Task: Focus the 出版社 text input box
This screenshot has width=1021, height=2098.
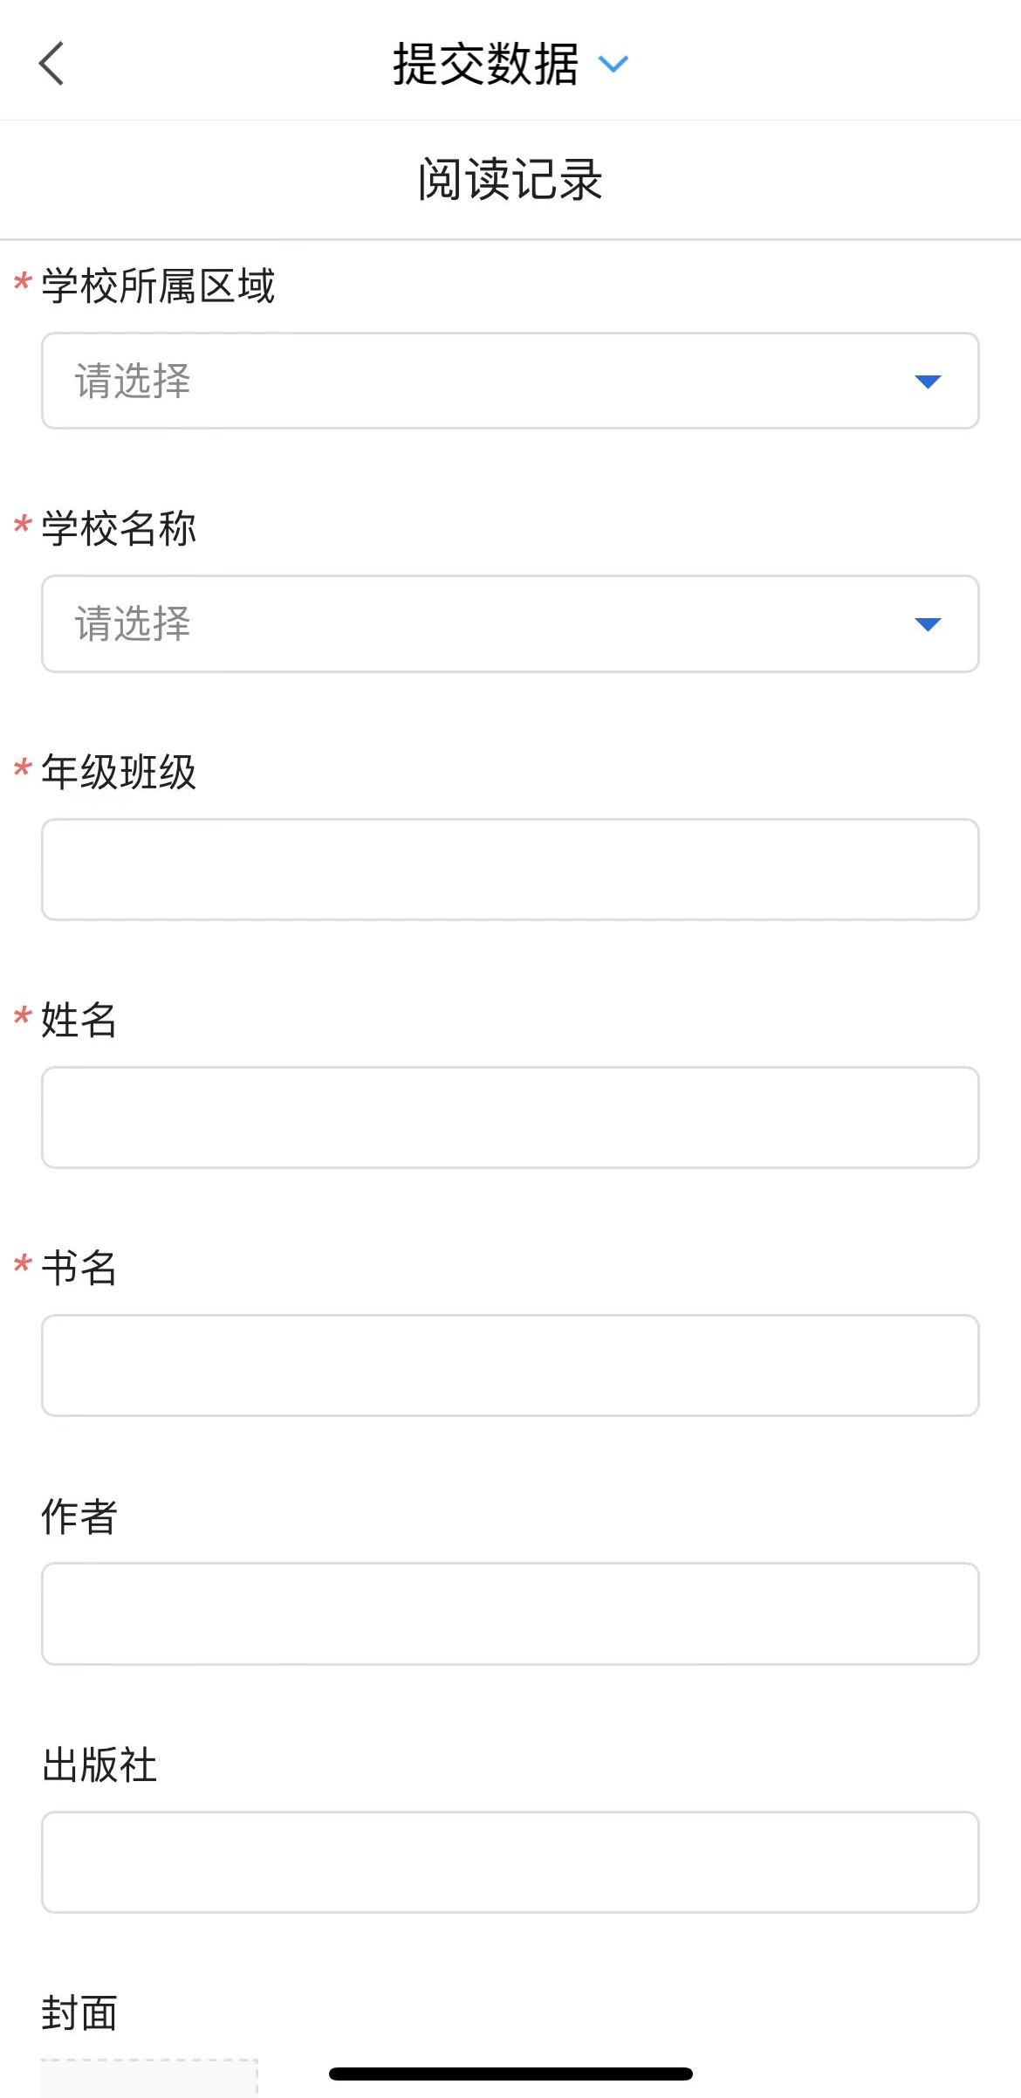Action: pyautogui.click(x=510, y=1861)
